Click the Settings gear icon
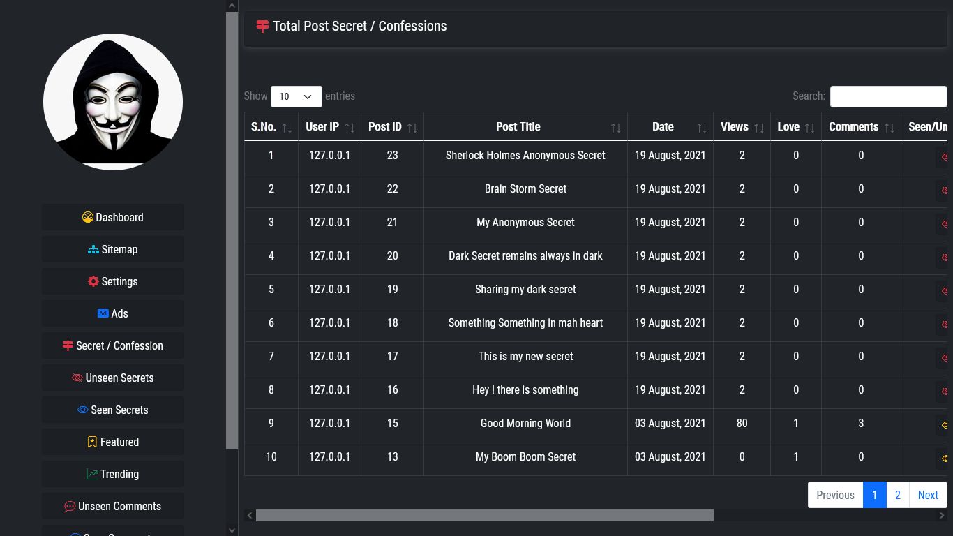 (93, 281)
